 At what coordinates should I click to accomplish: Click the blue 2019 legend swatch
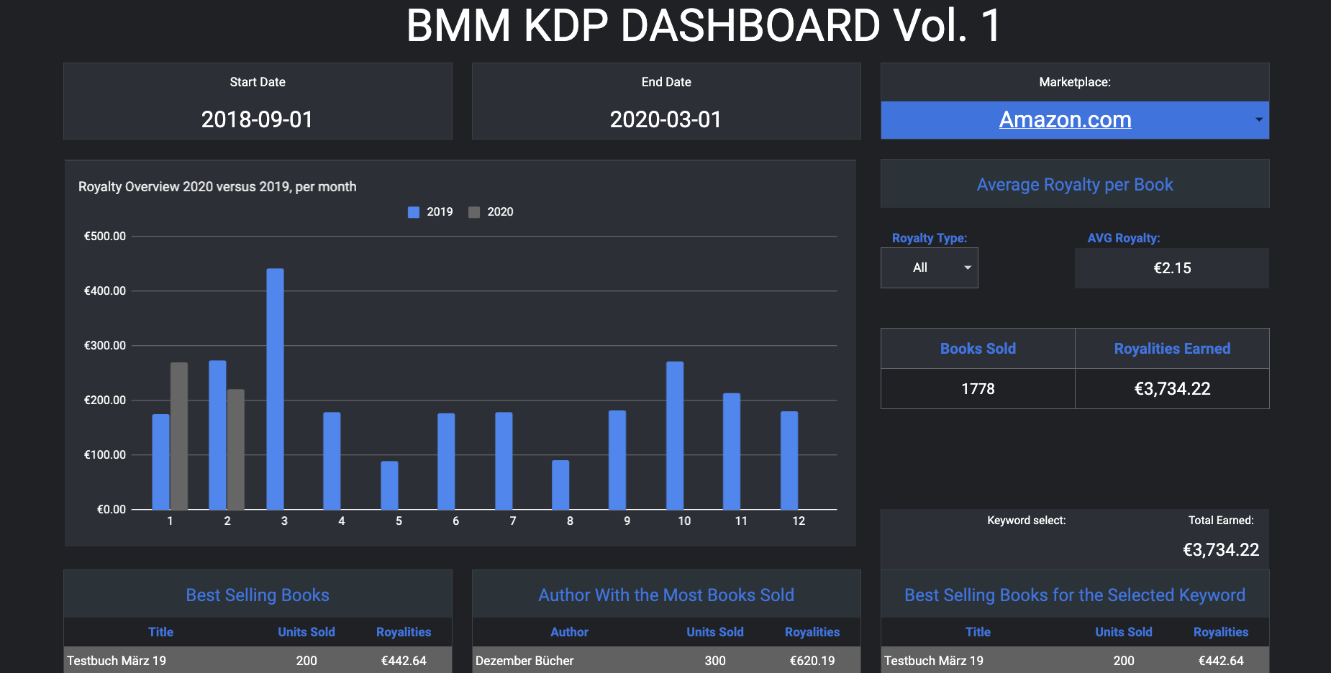(x=414, y=212)
